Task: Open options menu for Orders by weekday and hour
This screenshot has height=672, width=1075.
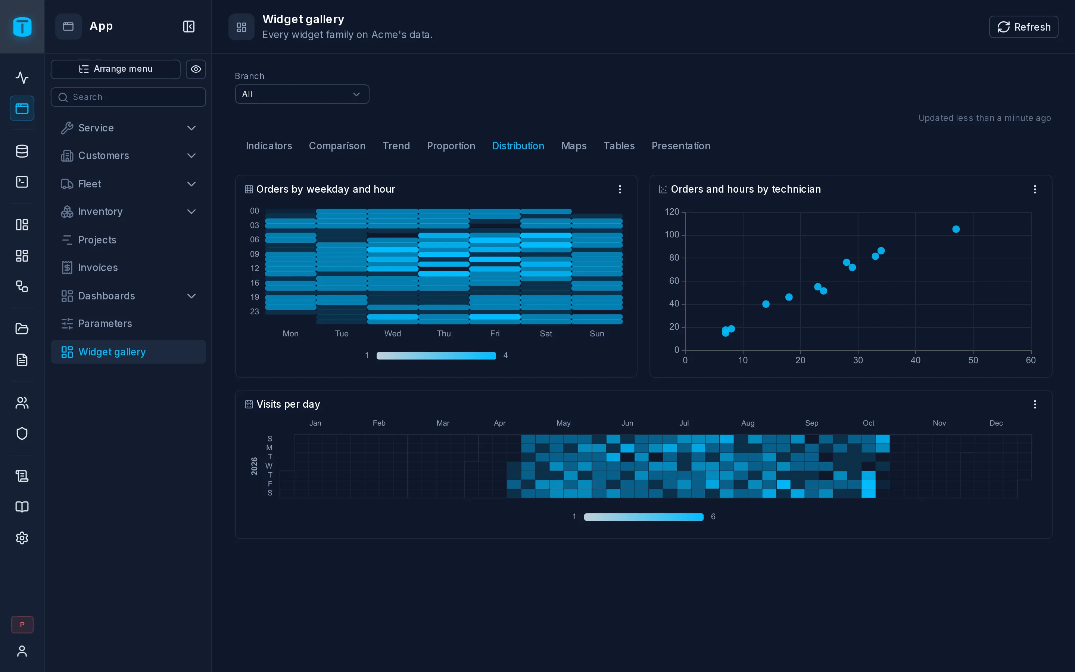Action: coord(620,189)
